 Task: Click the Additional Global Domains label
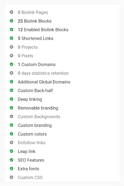[44, 82]
